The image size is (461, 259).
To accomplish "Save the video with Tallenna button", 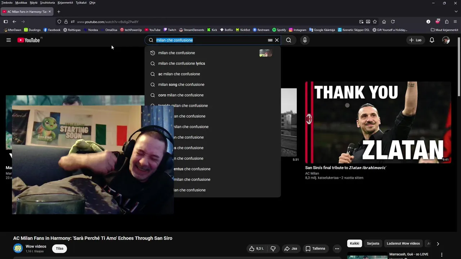I will (x=315, y=249).
